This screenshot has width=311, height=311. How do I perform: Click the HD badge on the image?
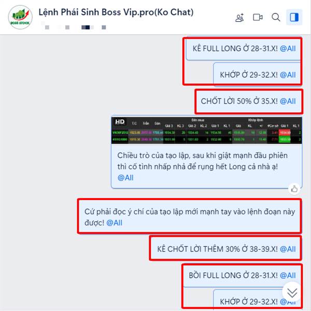120,122
